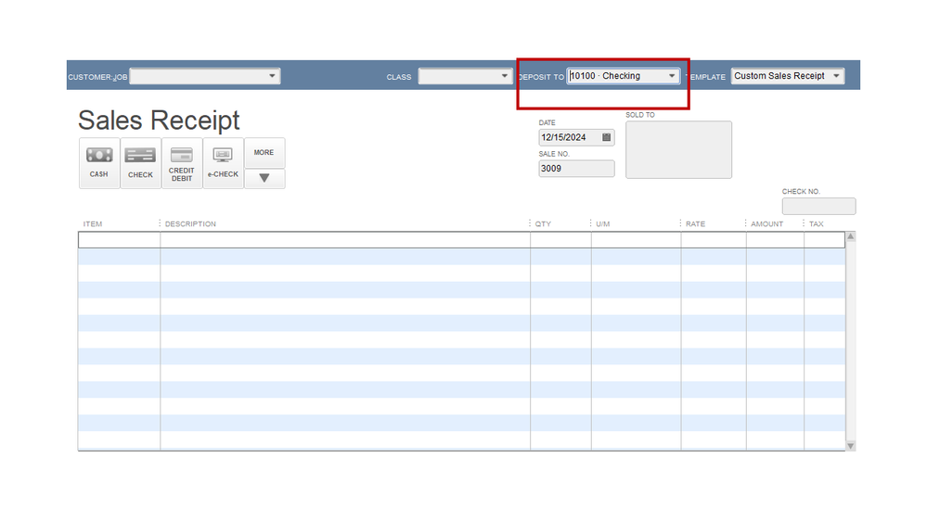Image resolution: width=927 pixels, height=521 pixels.
Task: Click the Amount column header
Action: (766, 223)
